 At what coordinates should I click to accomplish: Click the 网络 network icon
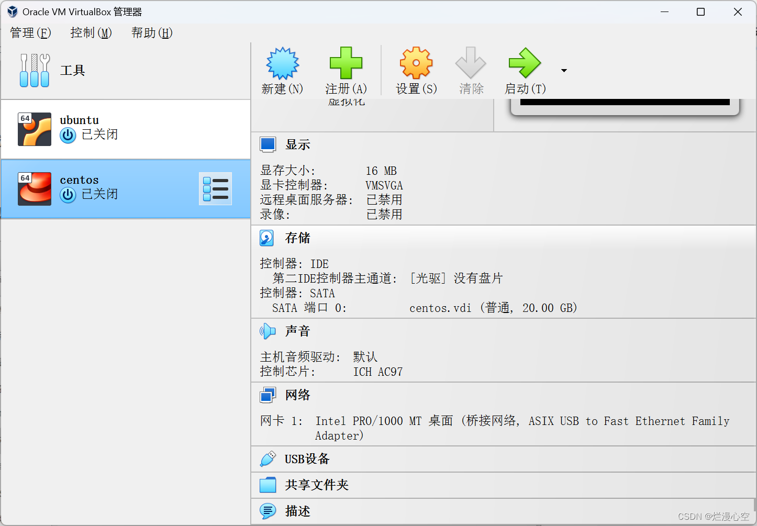(268, 395)
